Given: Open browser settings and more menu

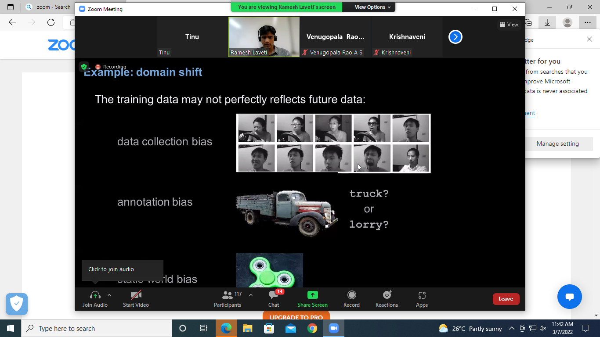Looking at the screenshot, I should click(588, 22).
